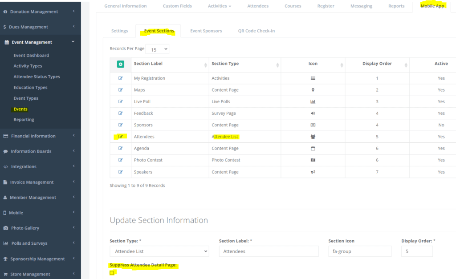Click the edit icon for My Registration row
This screenshot has width=456, height=279.
pyautogui.click(x=120, y=78)
